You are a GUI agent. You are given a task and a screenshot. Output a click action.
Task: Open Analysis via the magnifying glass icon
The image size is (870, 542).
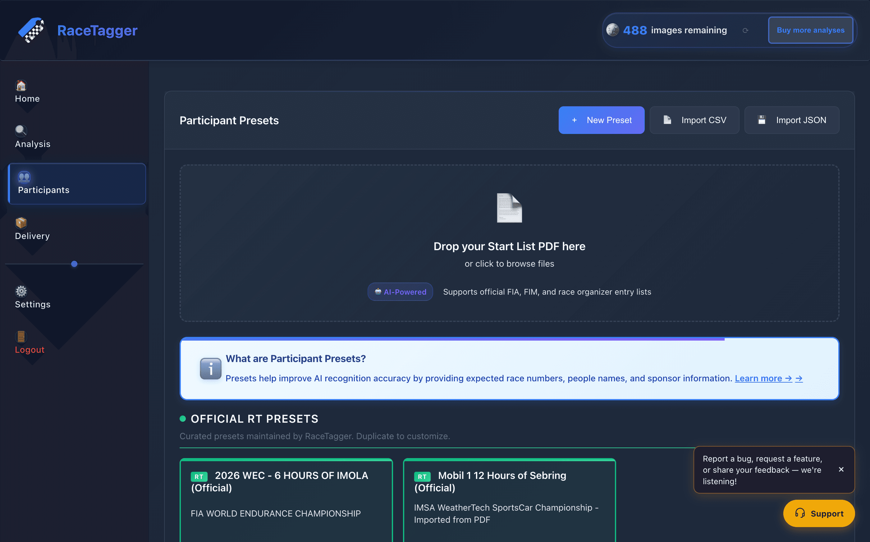tap(21, 131)
